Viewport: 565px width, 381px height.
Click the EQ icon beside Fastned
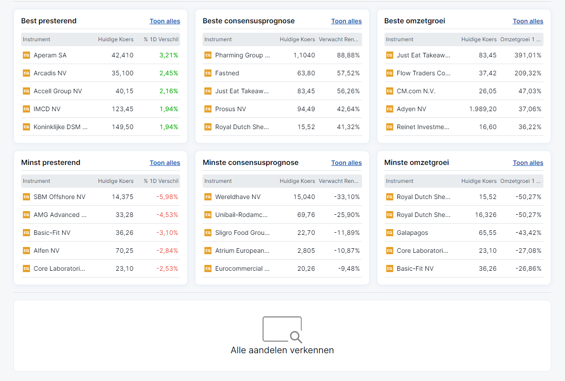208,73
